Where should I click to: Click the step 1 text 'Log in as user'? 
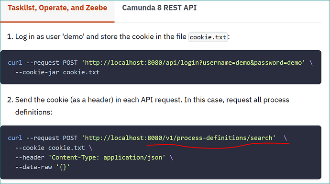tap(38, 37)
